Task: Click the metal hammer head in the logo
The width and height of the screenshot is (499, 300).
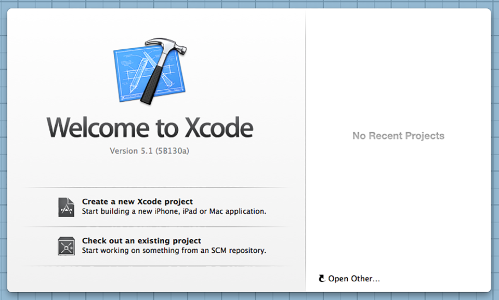Action: pos(165,47)
